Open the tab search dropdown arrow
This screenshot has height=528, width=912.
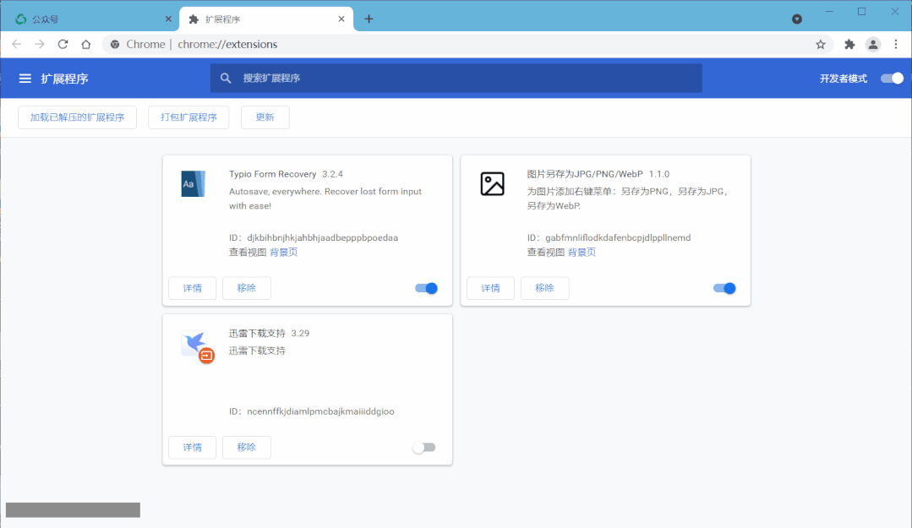pos(797,19)
